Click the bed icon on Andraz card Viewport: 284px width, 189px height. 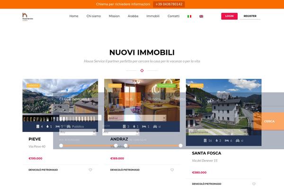pos(144,127)
